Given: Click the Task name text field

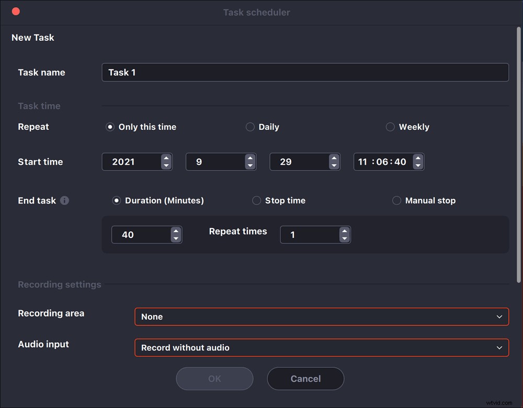Looking at the screenshot, I should pyautogui.click(x=304, y=72).
